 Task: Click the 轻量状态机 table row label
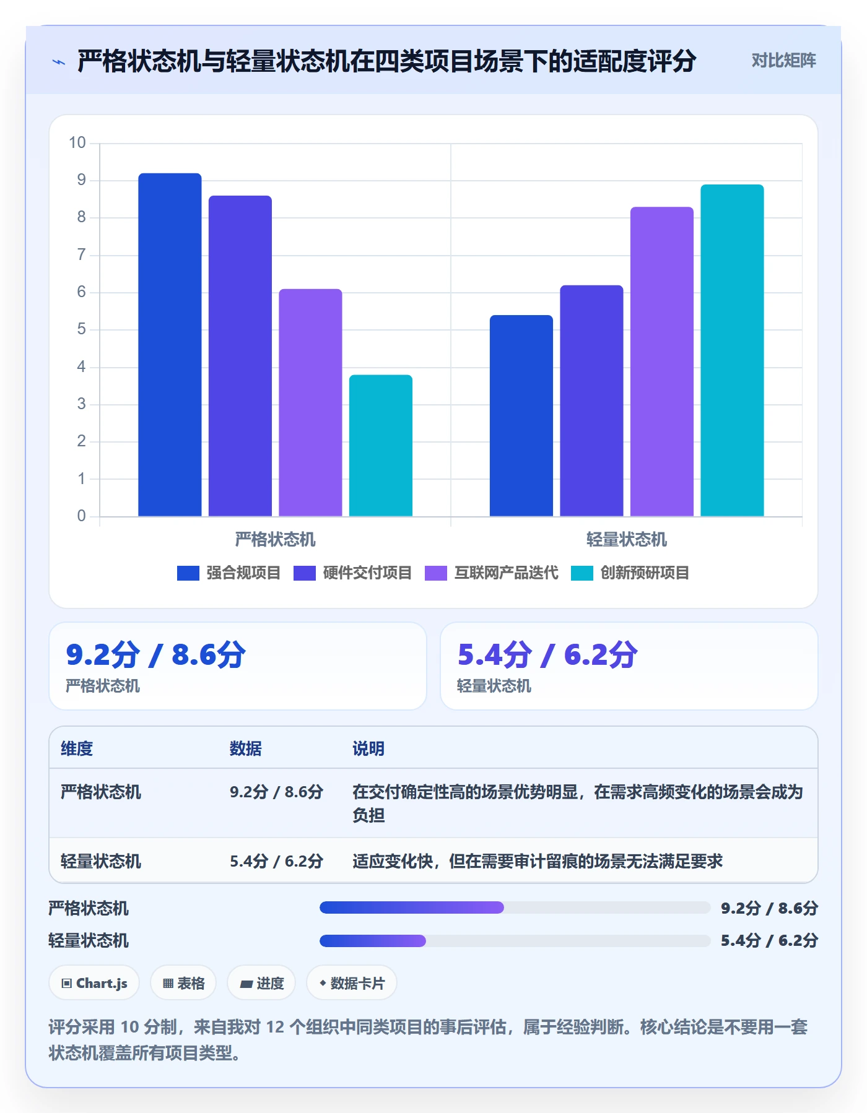[101, 861]
